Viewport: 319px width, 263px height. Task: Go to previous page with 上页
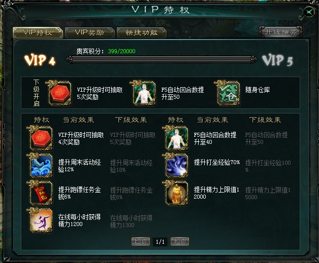click(x=141, y=242)
